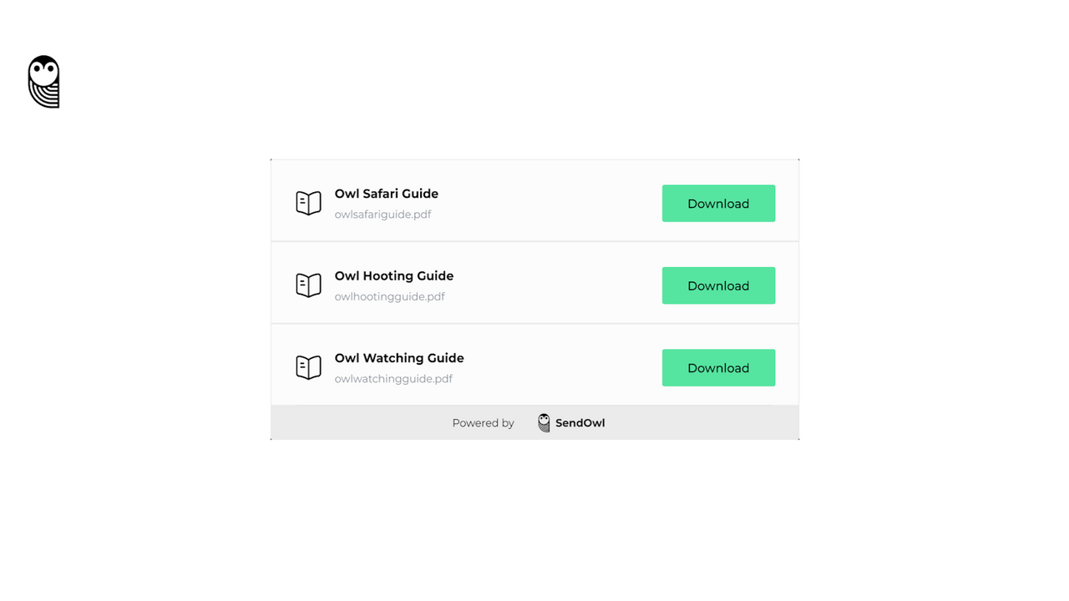Image resolution: width=1069 pixels, height=601 pixels.
Task: Click the owlwatchingguide.pdf filename
Action: coord(393,378)
